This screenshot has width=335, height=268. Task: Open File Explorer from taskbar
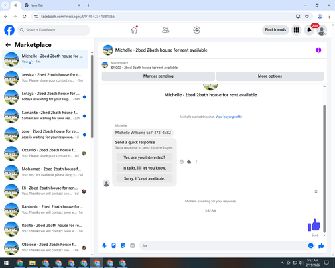[32, 263]
